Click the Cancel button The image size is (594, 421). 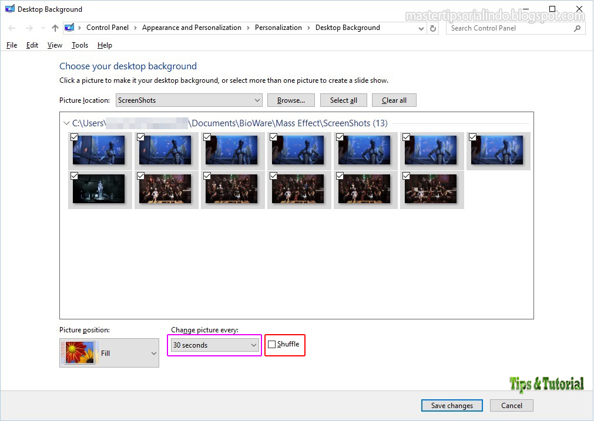pos(511,406)
